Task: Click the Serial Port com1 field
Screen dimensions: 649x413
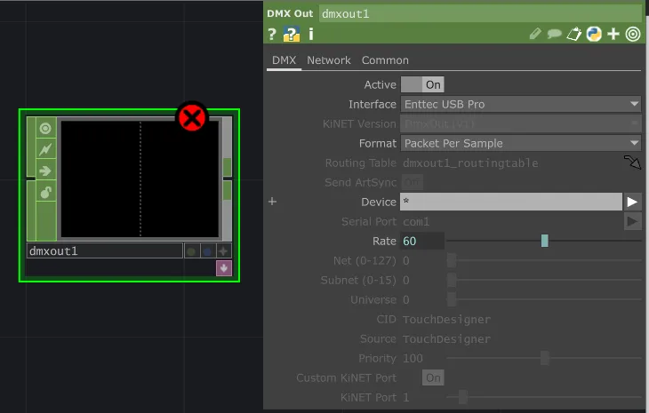Action: click(x=511, y=221)
